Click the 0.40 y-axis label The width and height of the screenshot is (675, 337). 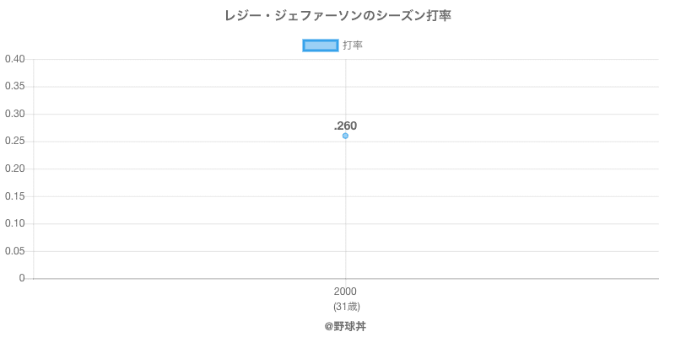point(14,59)
